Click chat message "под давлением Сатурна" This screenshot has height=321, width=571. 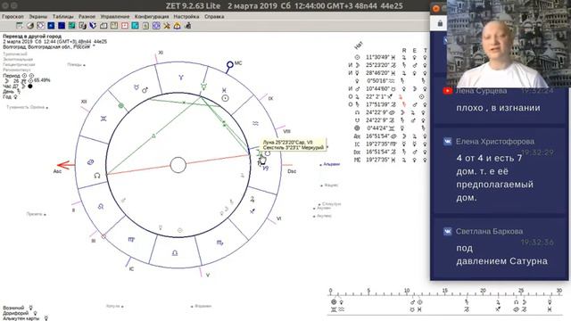501,254
